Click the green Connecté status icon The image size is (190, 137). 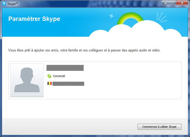pyautogui.click(x=49, y=76)
